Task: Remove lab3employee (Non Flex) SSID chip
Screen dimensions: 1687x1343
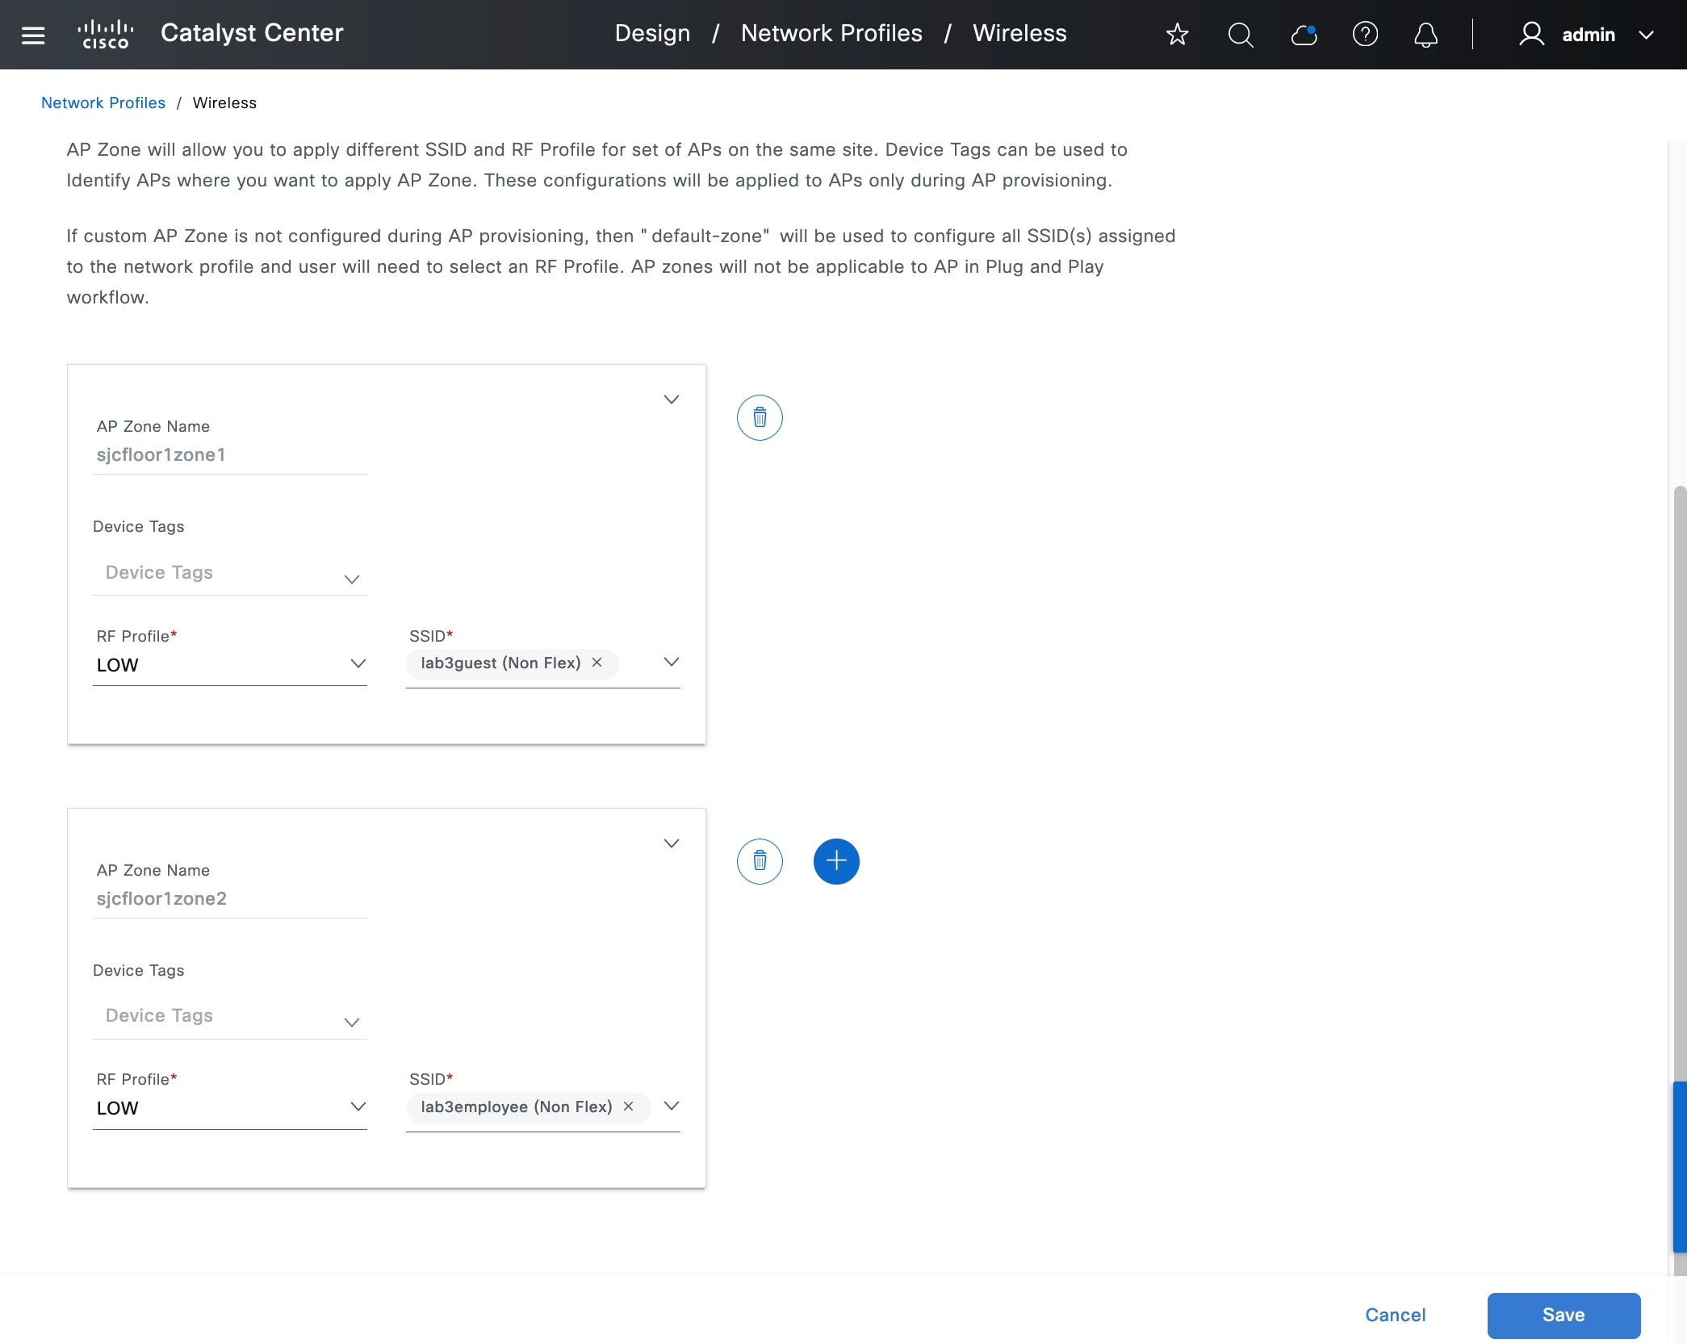Action: [628, 1107]
